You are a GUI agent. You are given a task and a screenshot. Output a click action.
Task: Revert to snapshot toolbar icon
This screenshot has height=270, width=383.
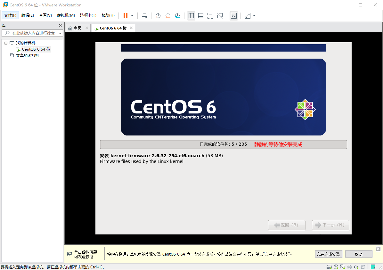pos(168,16)
